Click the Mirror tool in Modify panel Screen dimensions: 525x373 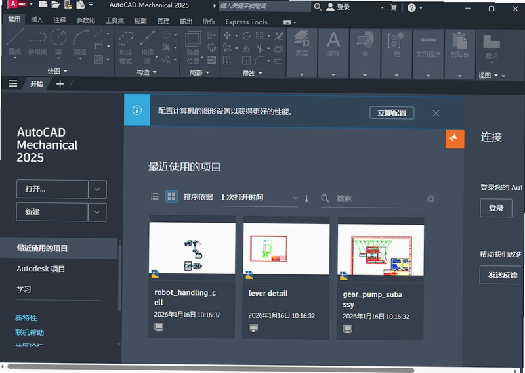246,48
